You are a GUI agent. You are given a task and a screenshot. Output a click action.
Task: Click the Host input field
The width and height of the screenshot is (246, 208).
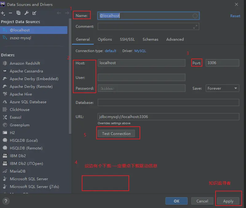point(141,63)
